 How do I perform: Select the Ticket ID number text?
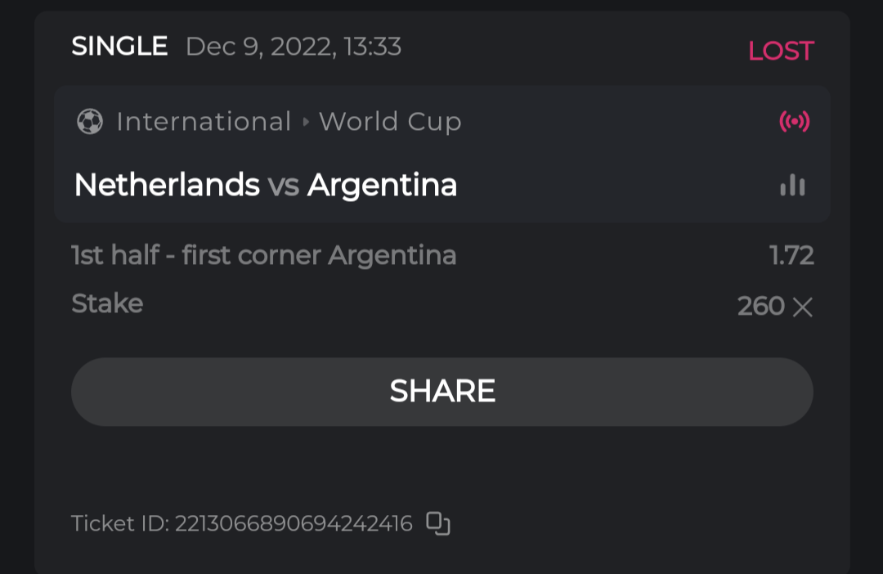[x=293, y=523]
